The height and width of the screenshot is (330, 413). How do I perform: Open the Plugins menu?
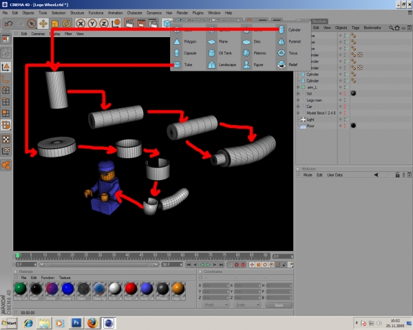click(198, 13)
